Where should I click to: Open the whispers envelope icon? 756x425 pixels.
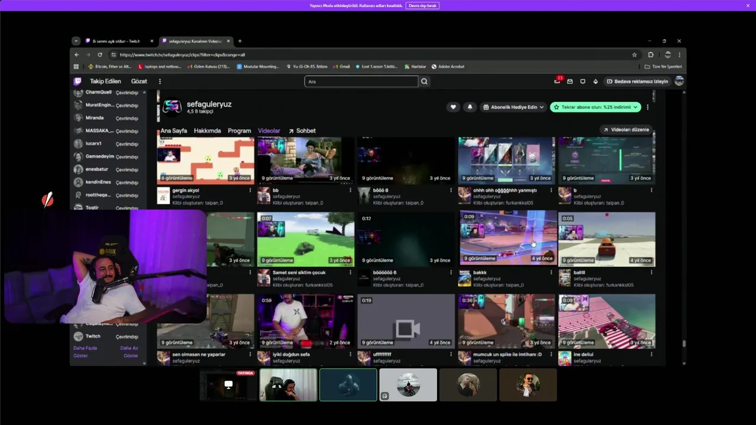click(x=570, y=81)
